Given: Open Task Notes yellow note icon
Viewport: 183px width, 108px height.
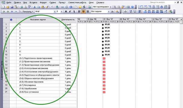Looking at the screenshot, I should point(80,7).
